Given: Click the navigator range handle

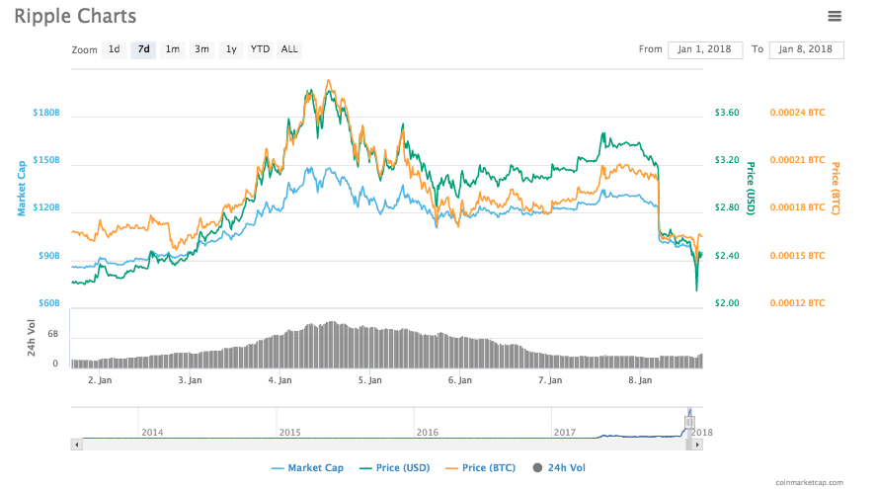Looking at the screenshot, I should [x=689, y=423].
